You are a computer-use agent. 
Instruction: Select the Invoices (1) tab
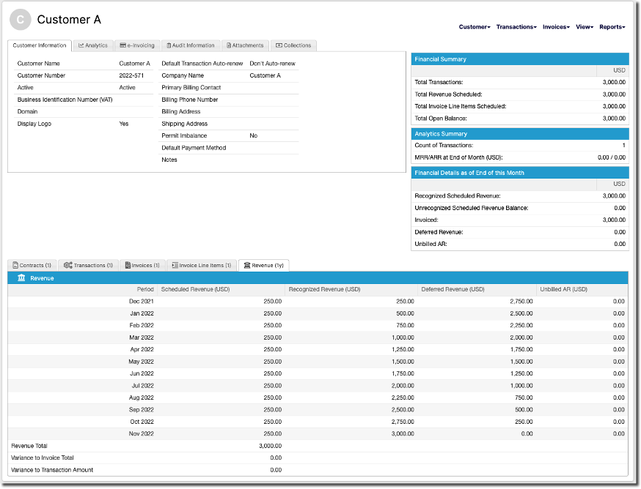pos(142,265)
